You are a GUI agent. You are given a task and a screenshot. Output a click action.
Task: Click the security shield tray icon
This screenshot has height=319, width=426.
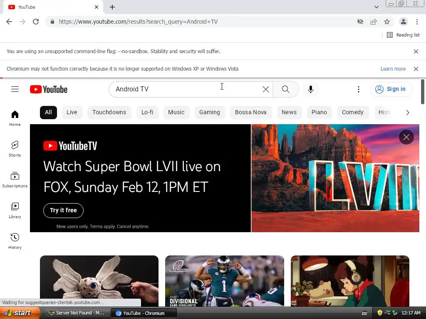tap(380, 313)
